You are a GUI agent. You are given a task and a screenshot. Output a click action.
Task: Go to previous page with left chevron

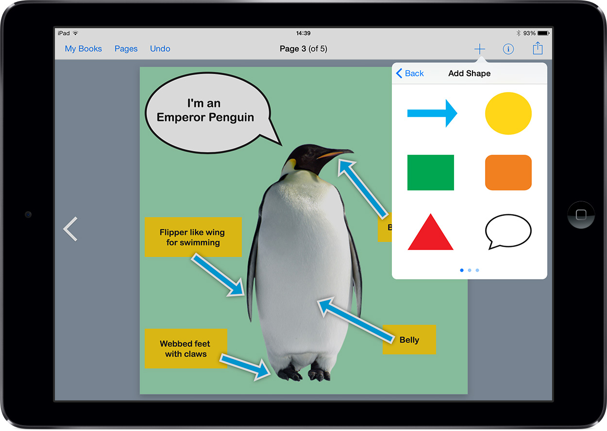pyautogui.click(x=71, y=229)
